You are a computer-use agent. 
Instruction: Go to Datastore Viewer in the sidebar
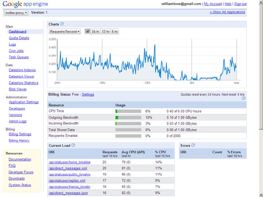point(22,77)
